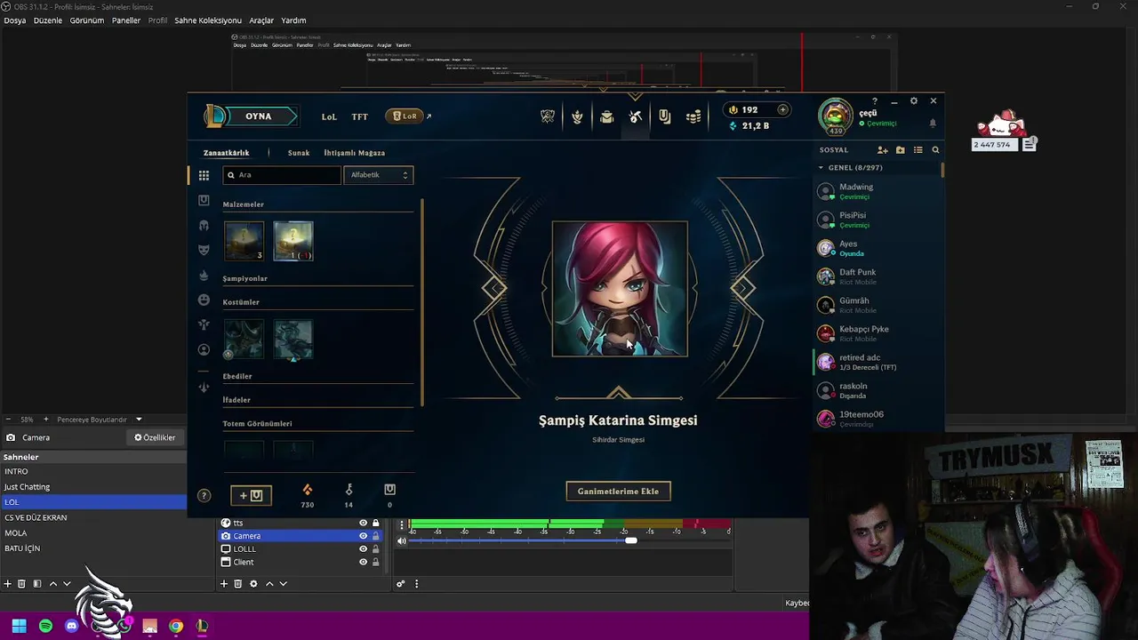Open the store coins icon
This screenshot has width=1138, height=640.
[x=693, y=116]
